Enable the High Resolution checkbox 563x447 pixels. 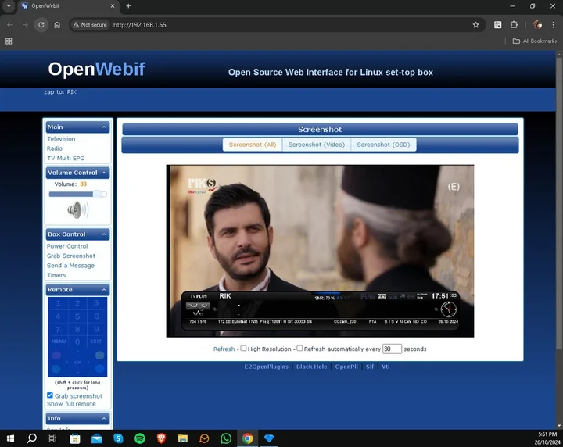[x=243, y=349]
